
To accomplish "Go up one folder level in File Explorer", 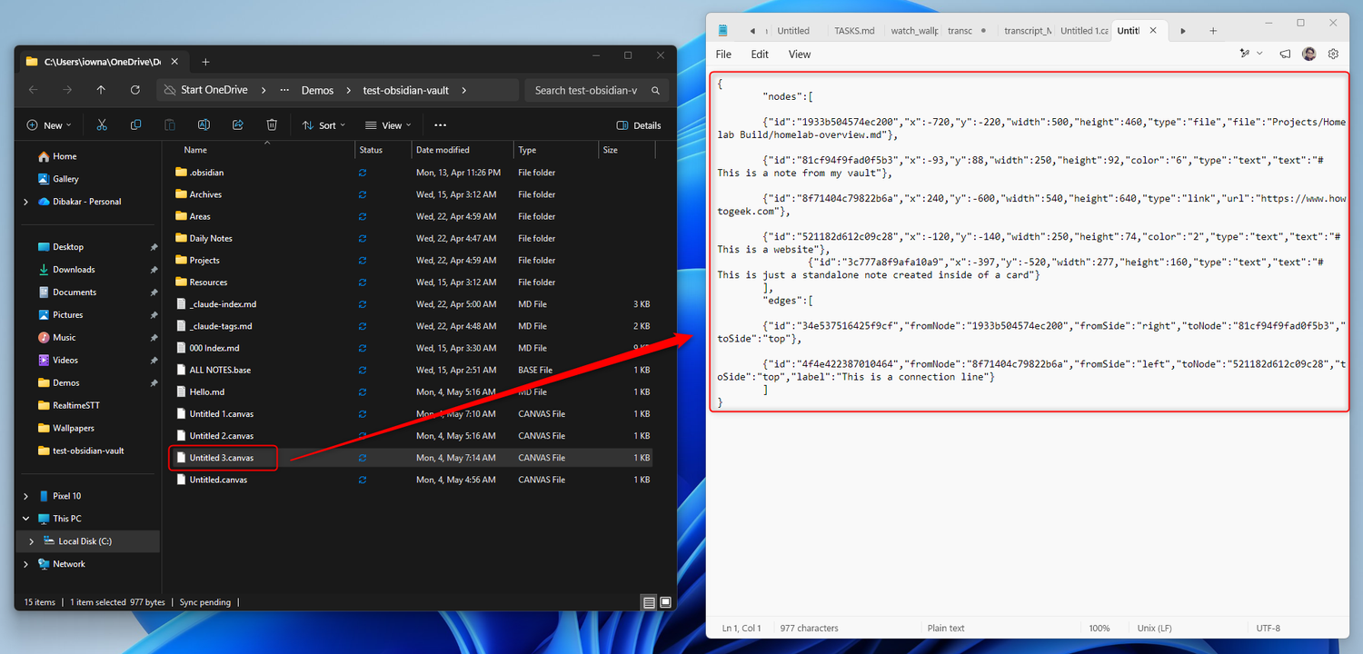I will pos(101,90).
